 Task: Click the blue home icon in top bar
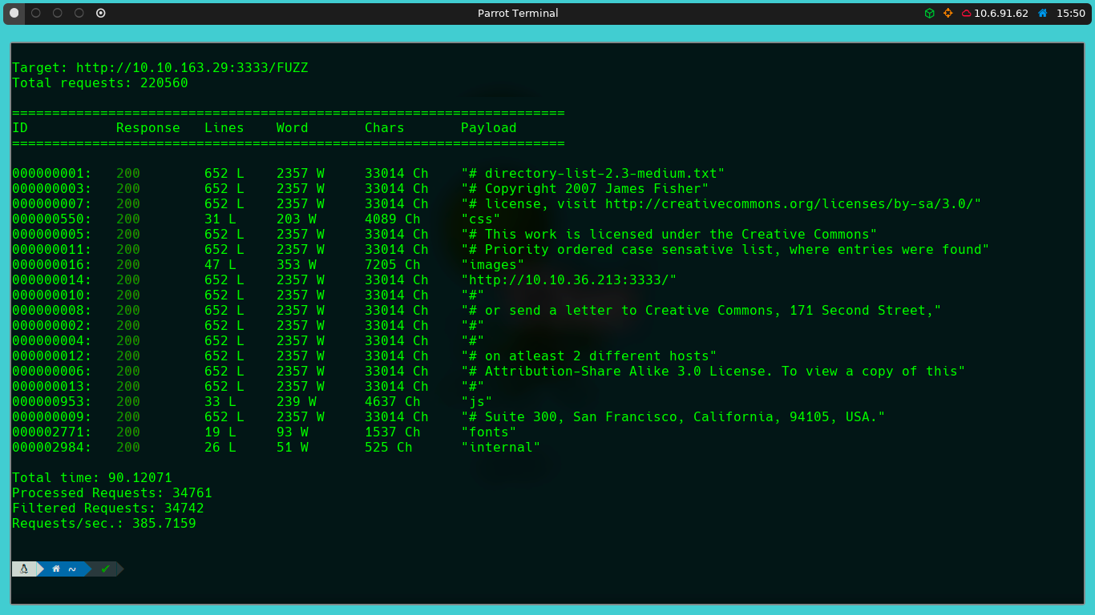coord(1042,13)
